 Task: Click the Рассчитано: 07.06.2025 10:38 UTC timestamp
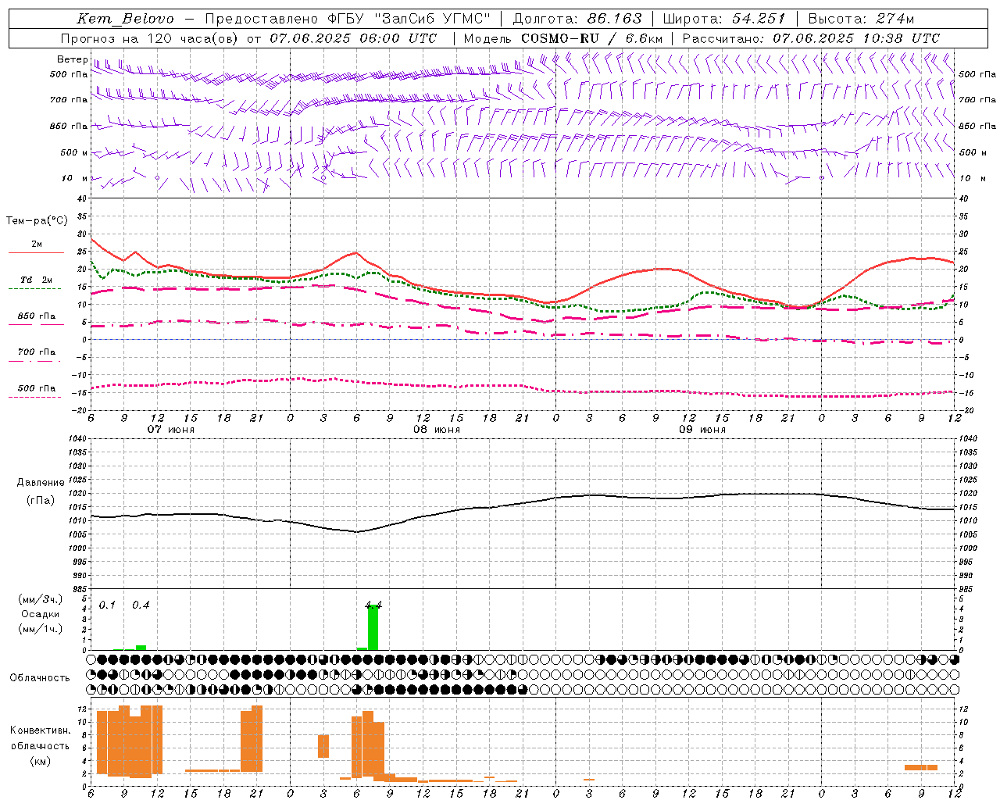point(811,38)
